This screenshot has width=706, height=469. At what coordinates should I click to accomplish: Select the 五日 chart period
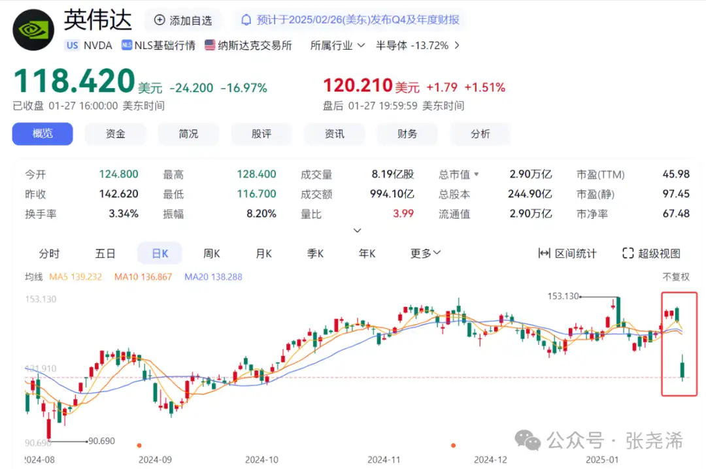tap(105, 254)
